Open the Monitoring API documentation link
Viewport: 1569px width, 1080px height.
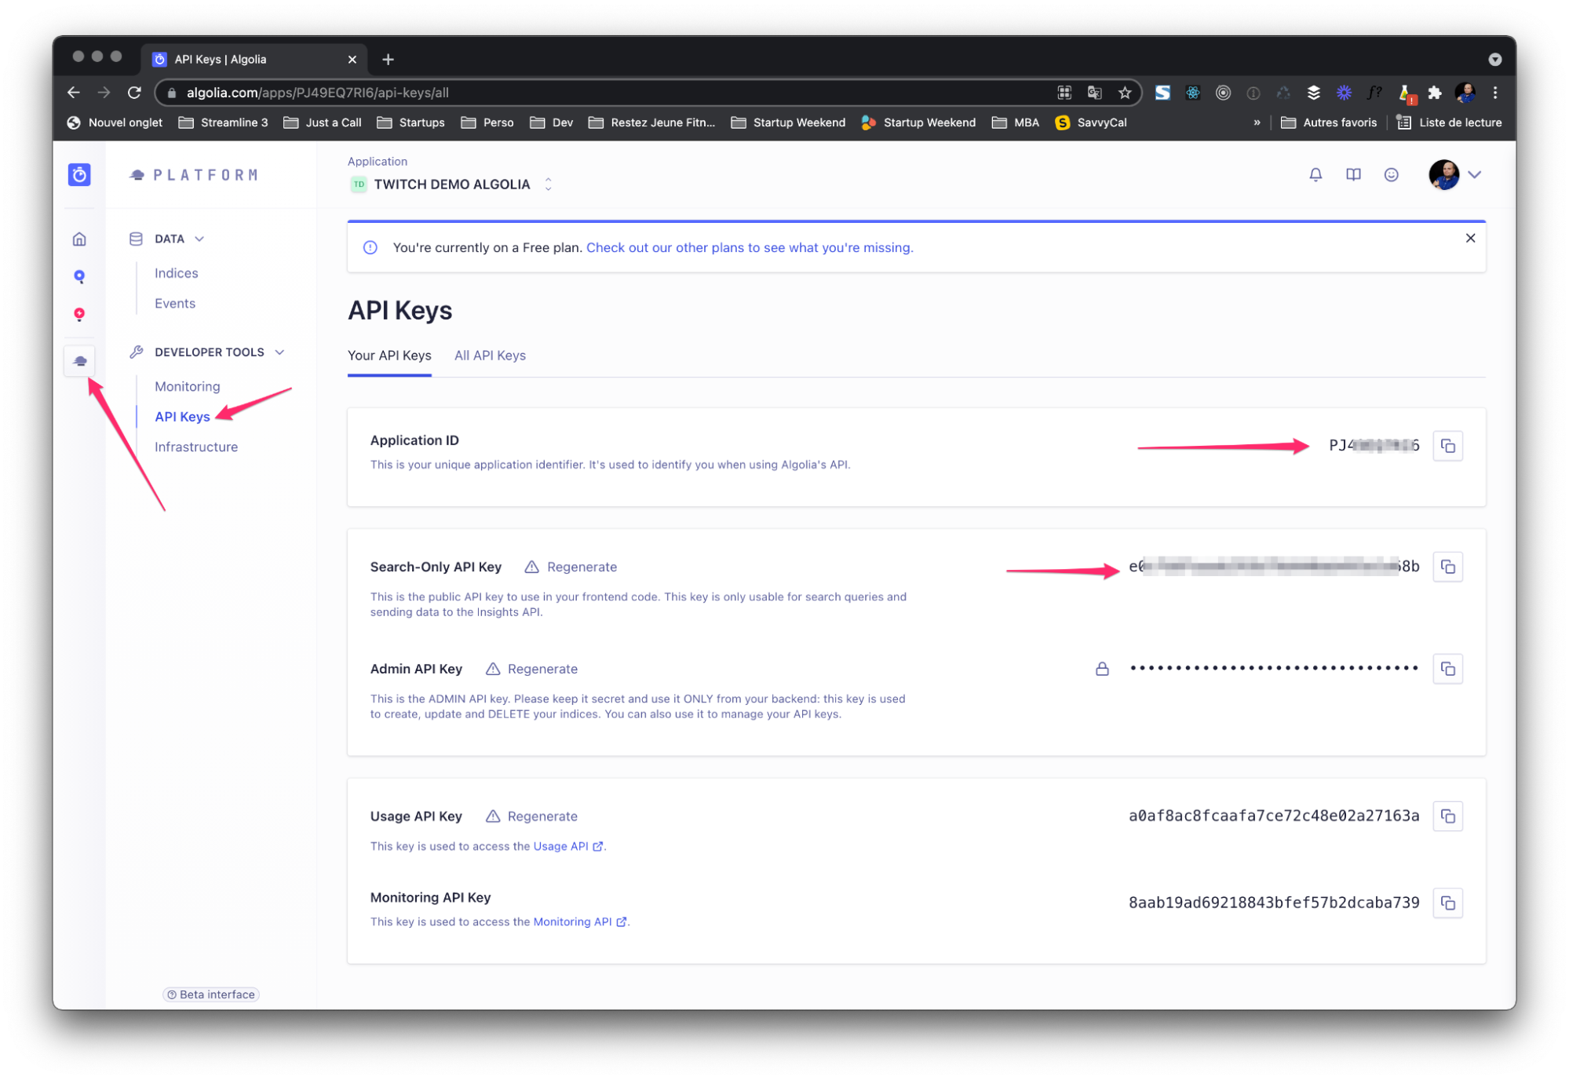[580, 922]
